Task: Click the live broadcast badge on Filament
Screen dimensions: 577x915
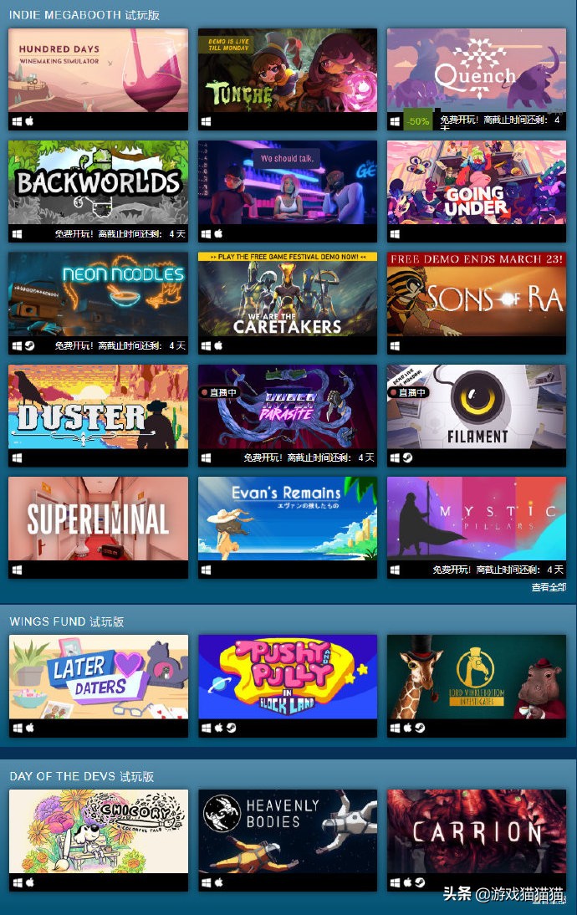Action: (x=408, y=393)
